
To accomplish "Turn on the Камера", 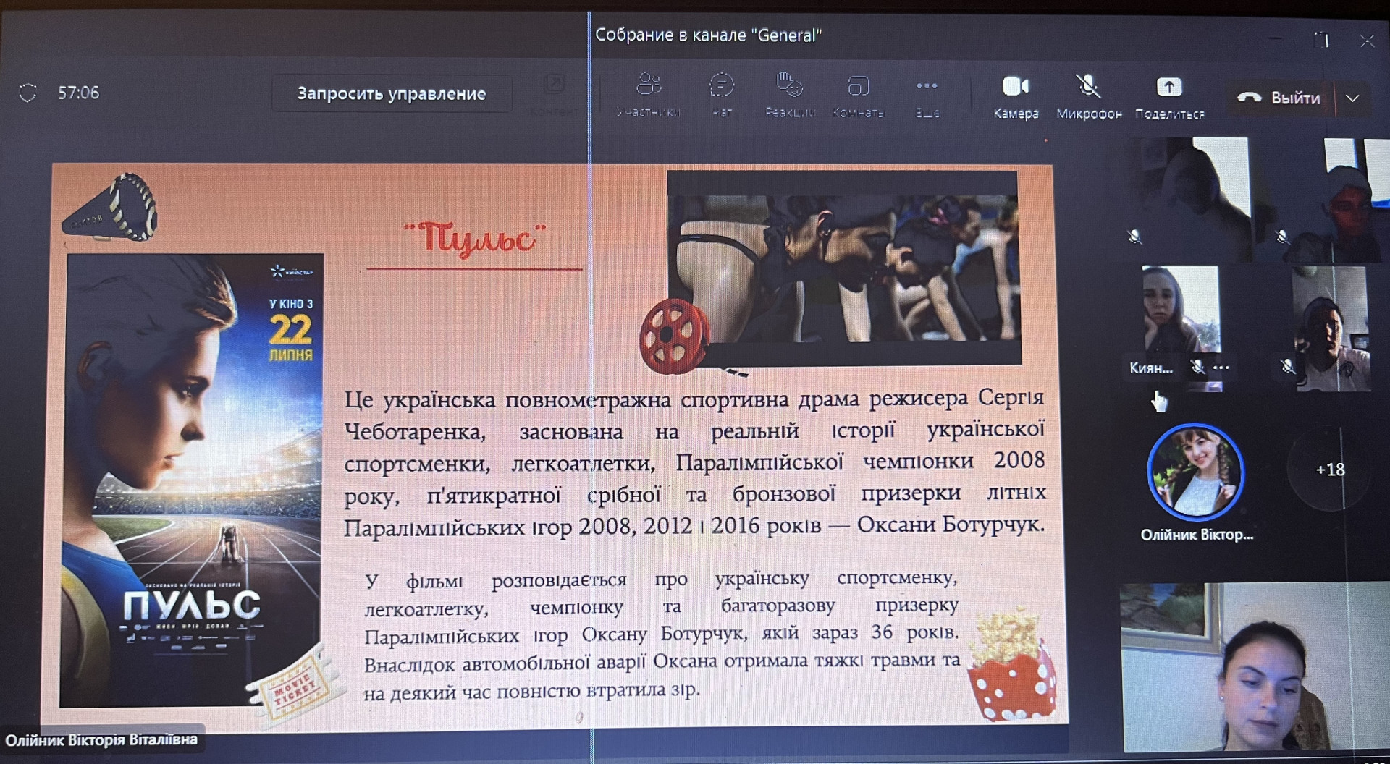I will pos(1016,96).
